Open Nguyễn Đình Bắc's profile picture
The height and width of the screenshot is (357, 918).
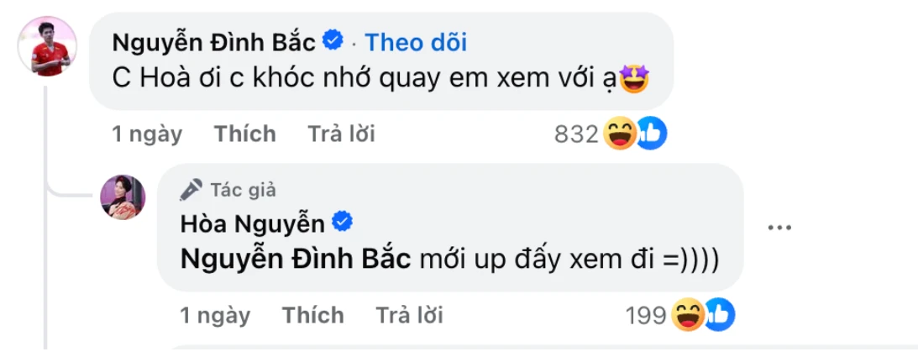point(48,46)
